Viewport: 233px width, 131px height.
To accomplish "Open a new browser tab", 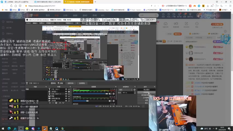I will pos(95,2).
